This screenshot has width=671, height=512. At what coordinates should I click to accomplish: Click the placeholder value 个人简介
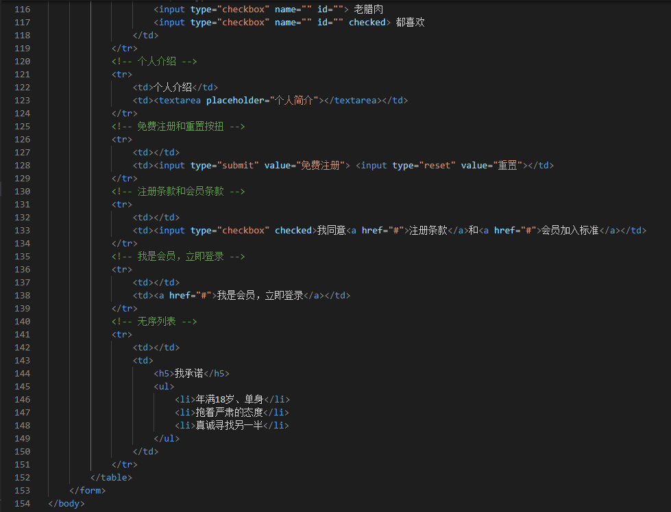pos(294,101)
